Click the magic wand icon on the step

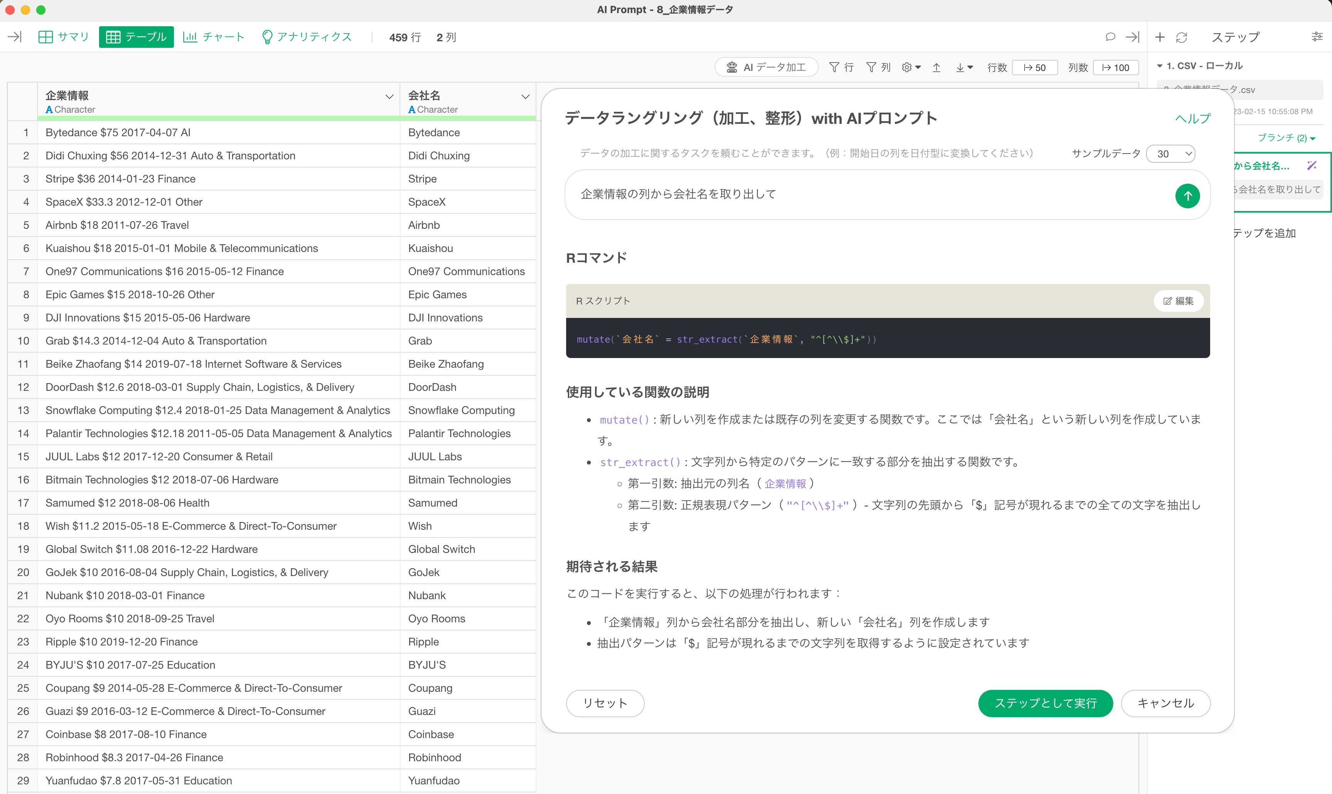(x=1312, y=166)
